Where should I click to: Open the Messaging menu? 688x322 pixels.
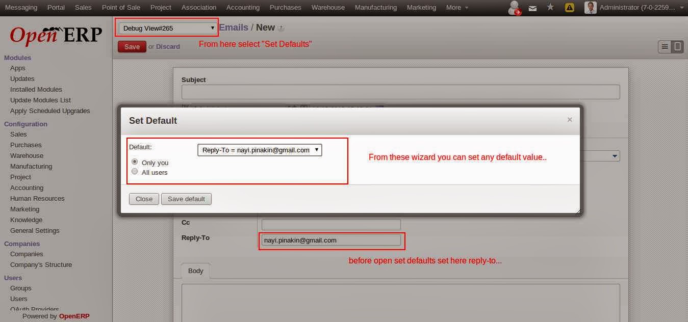tap(21, 8)
